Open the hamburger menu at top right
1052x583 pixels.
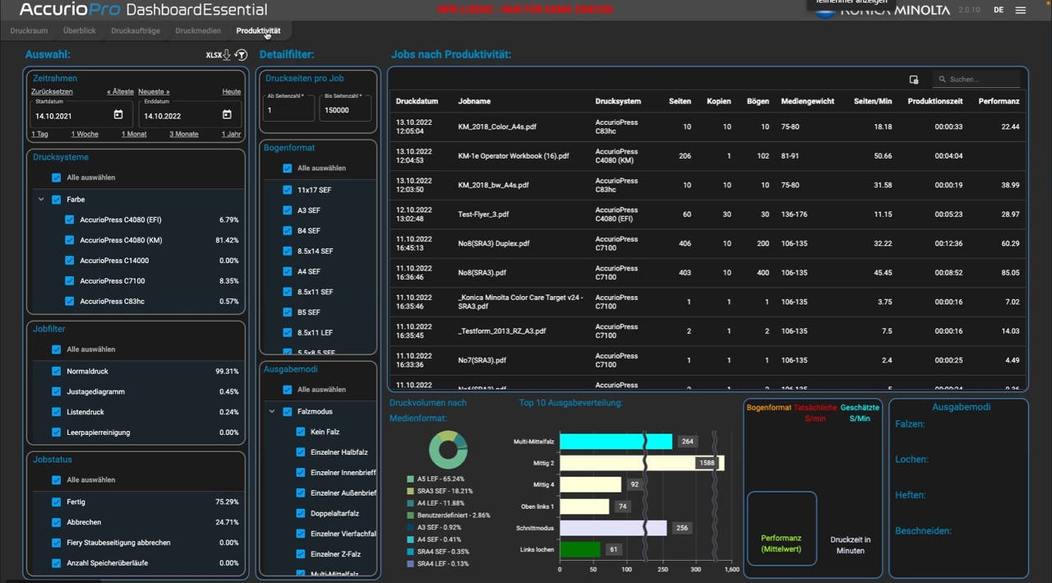click(x=1021, y=10)
